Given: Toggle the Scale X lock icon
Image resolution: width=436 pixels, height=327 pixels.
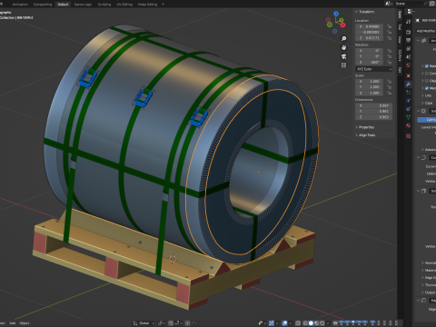Looking at the screenshot, I should (x=390, y=82).
